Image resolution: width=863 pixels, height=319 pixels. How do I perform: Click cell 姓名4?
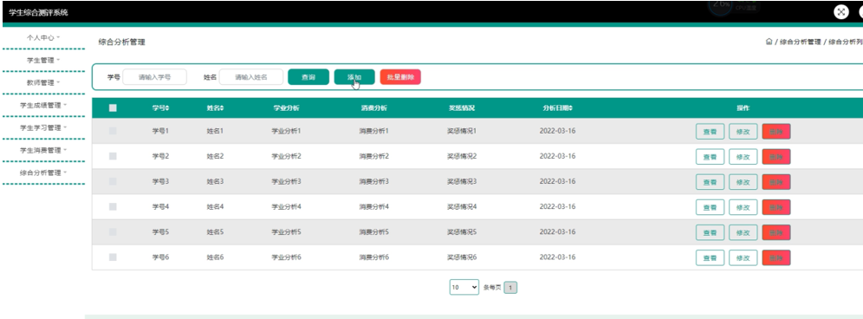tap(215, 206)
